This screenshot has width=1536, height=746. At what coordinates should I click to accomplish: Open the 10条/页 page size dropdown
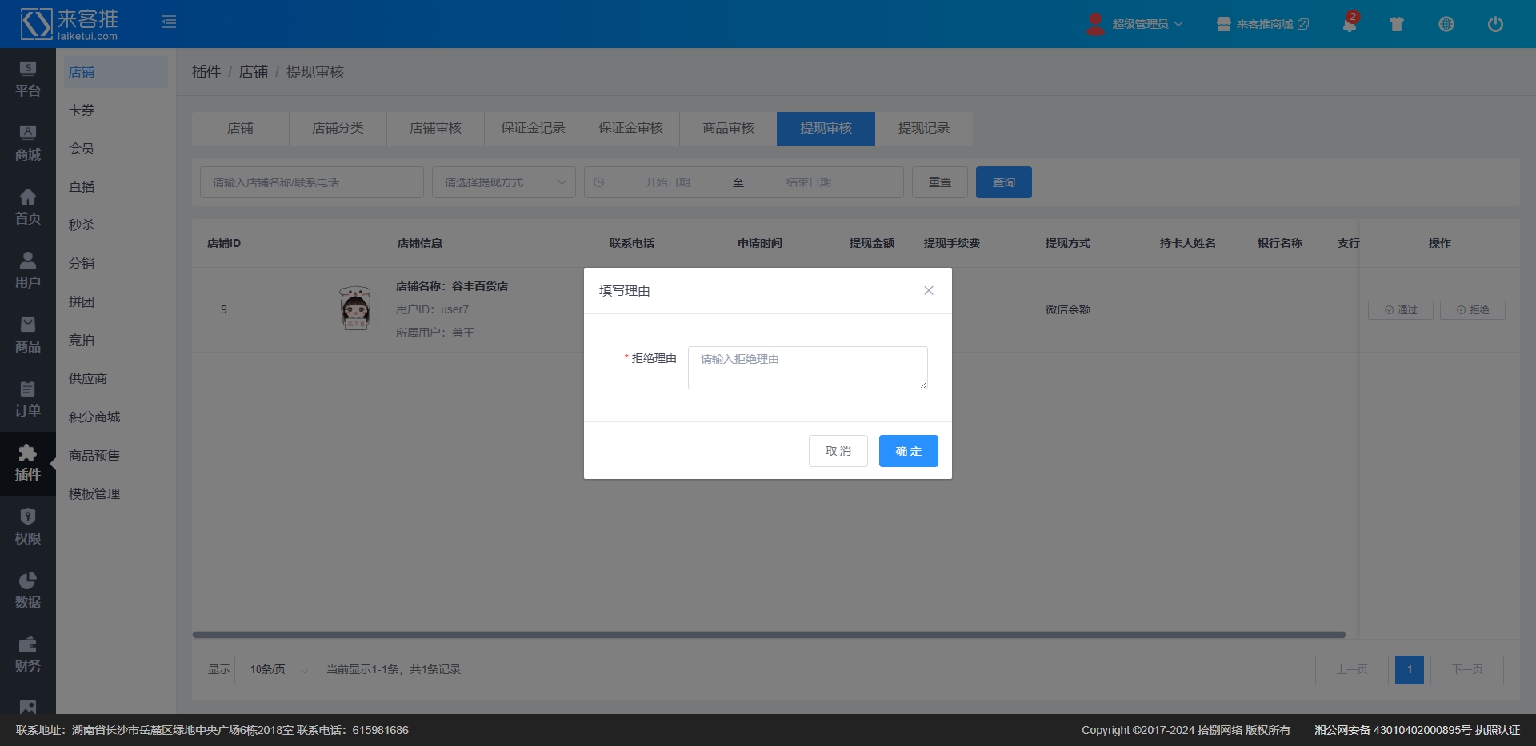coord(274,670)
